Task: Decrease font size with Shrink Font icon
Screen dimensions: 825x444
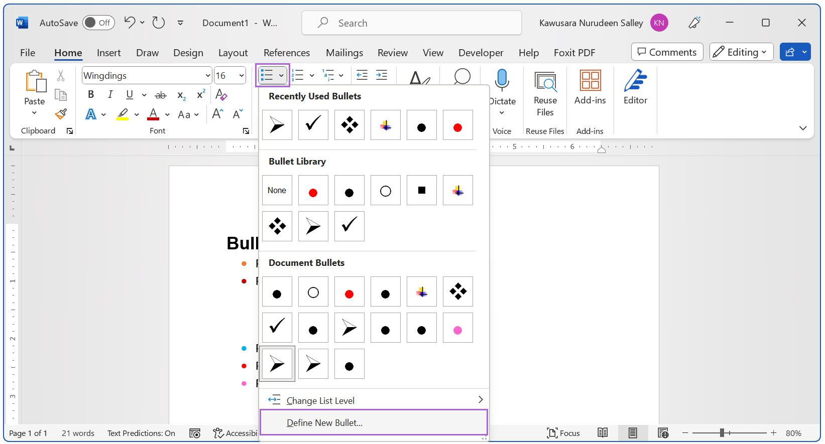Action: point(238,114)
